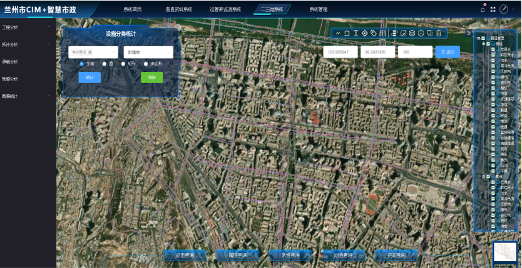
Task: Select the polygon area icon in map toolbar
Action: click(x=347, y=33)
